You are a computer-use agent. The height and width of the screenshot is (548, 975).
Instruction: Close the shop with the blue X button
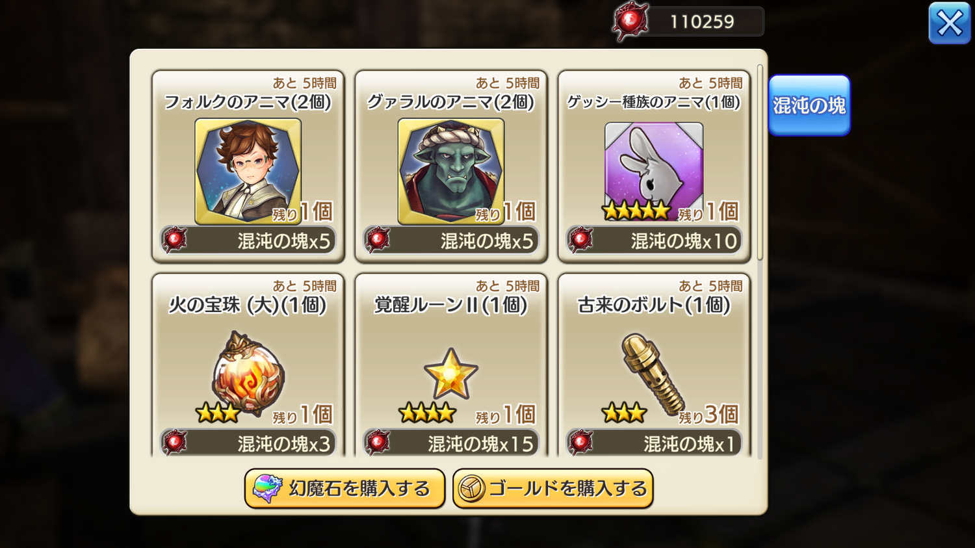[950, 23]
